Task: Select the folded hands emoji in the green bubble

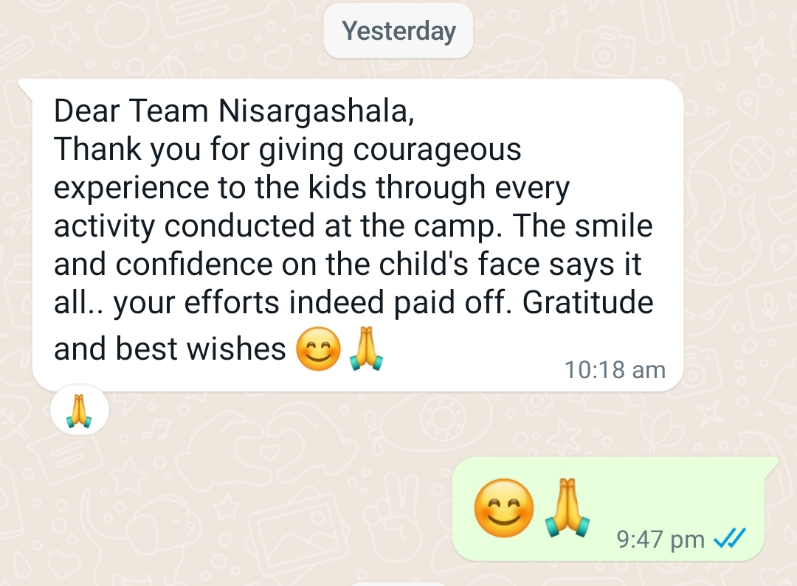Action: (567, 508)
